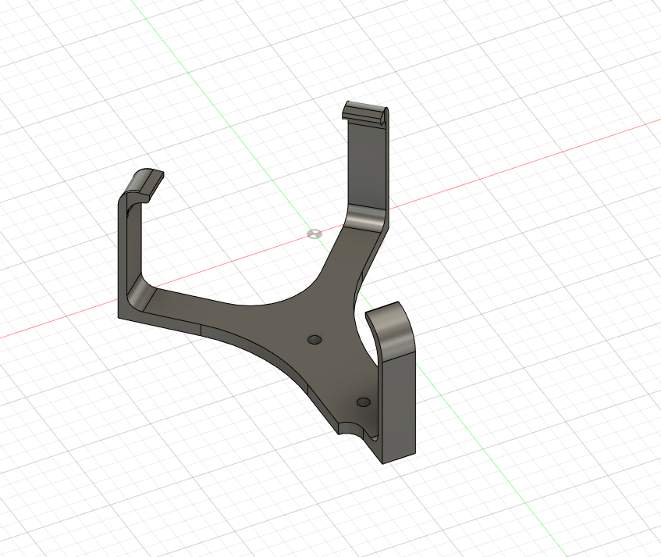This screenshot has width=661, height=557.
Task: Click the origin point marker
Action: (314, 233)
